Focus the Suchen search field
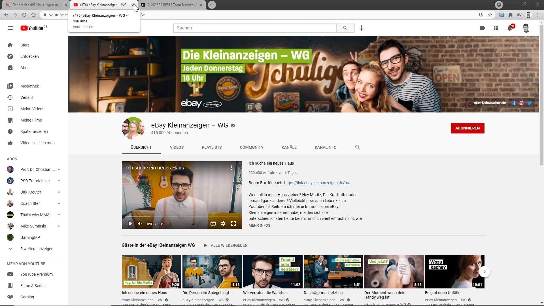Viewport: 544px width, 306px height. (x=255, y=28)
